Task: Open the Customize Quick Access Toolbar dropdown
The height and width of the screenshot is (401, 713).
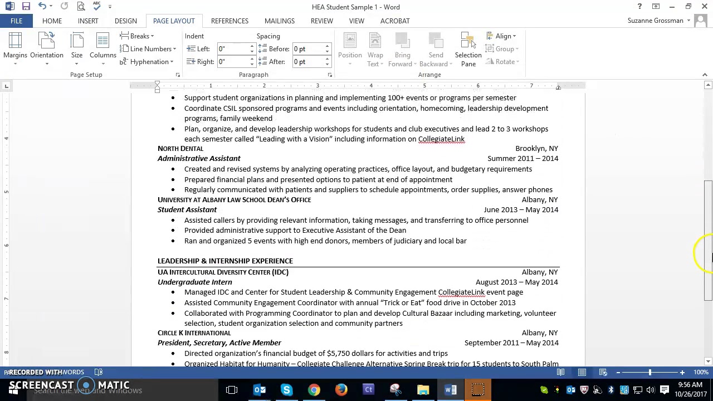Action: (x=110, y=7)
